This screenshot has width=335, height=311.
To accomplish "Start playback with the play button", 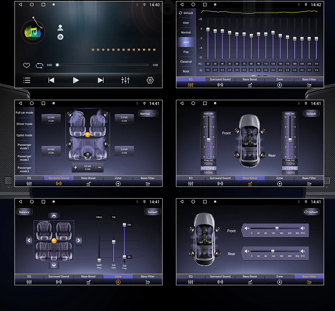I will pyautogui.click(x=76, y=80).
